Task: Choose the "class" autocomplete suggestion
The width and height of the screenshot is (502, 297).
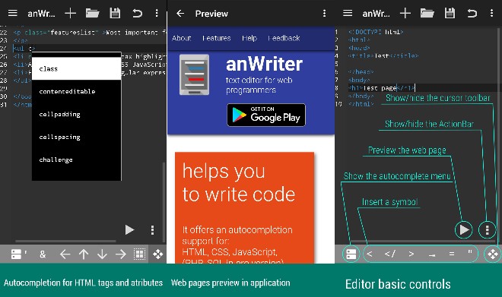Action: 77,68
